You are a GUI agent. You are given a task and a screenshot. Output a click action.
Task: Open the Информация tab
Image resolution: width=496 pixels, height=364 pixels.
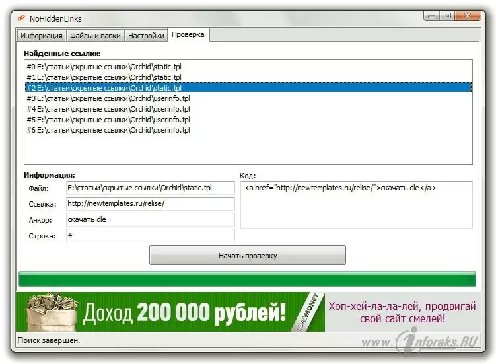pos(41,36)
